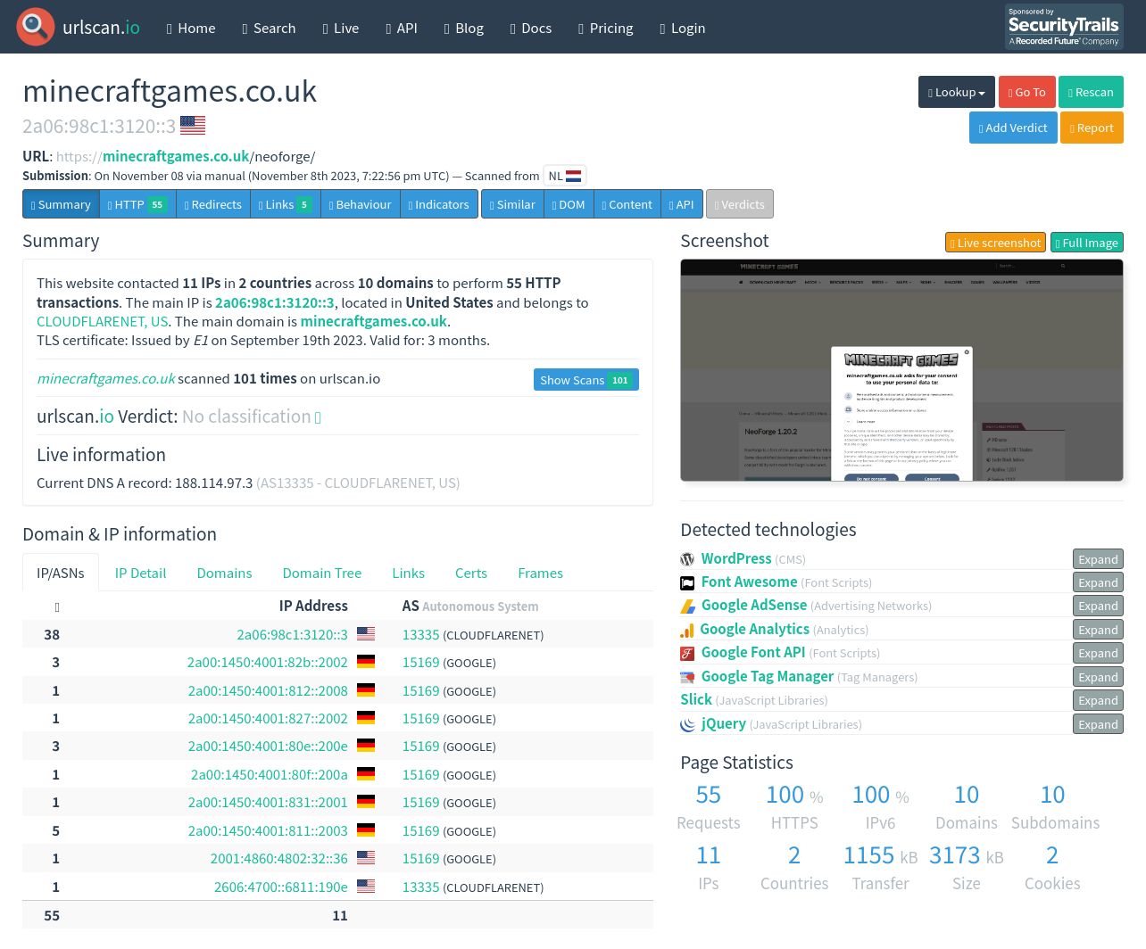Open the Login navigation item
Screen dimensions: 1146x949
click(683, 28)
